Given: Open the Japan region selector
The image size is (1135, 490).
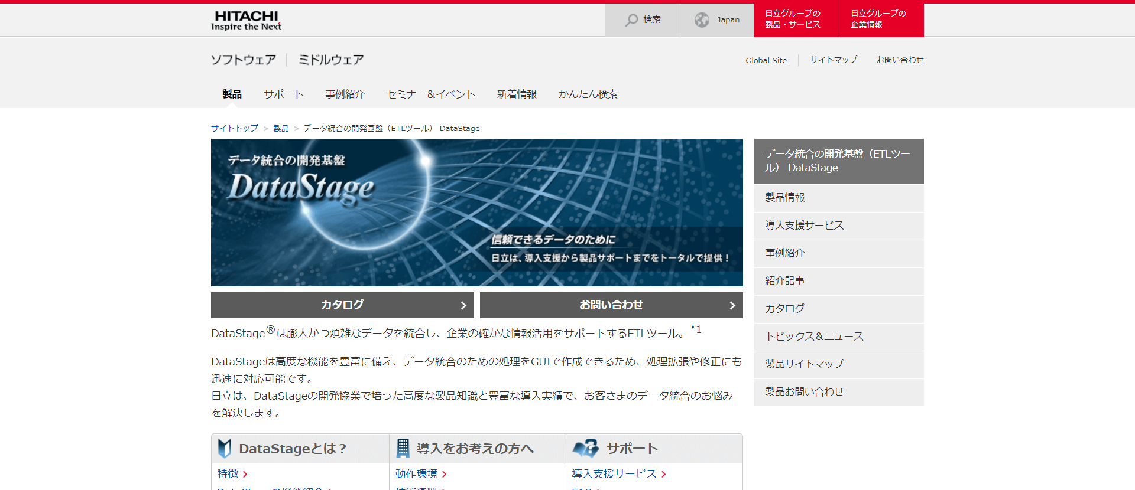Looking at the screenshot, I should pos(717,20).
